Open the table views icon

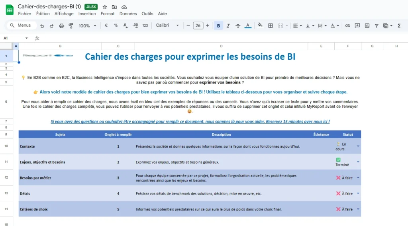tap(387, 25)
